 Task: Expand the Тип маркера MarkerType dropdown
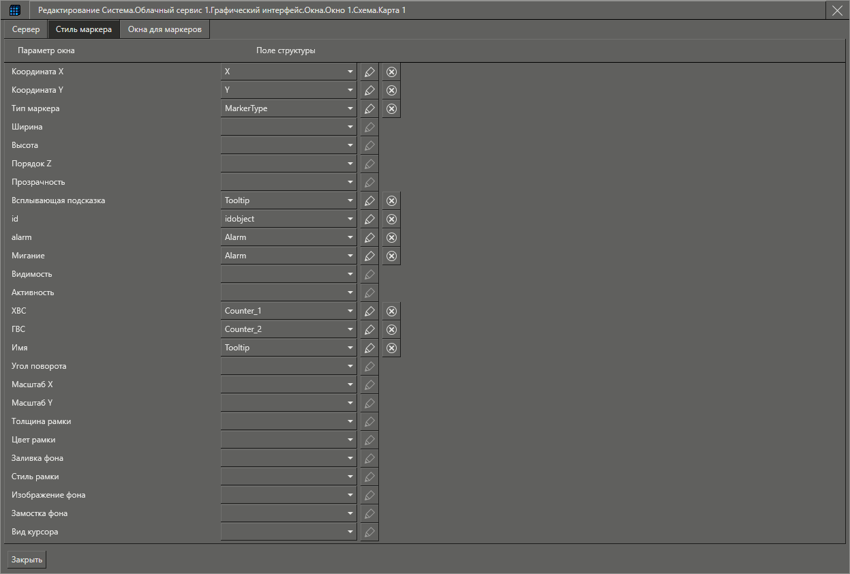point(350,108)
